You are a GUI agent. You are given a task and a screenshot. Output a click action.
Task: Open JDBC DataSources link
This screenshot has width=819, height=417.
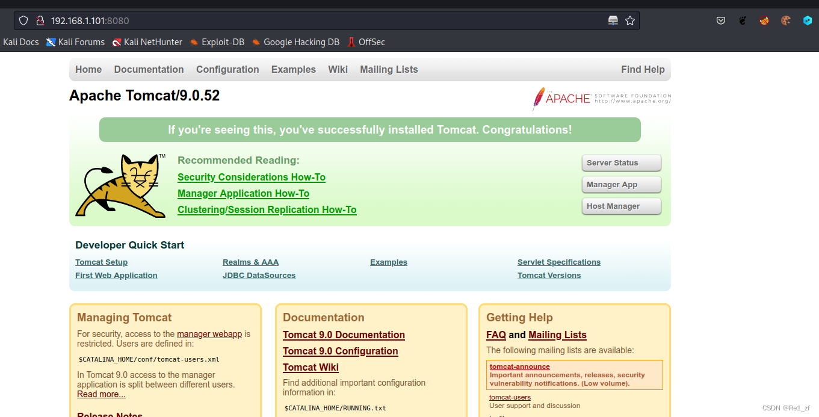tap(259, 276)
